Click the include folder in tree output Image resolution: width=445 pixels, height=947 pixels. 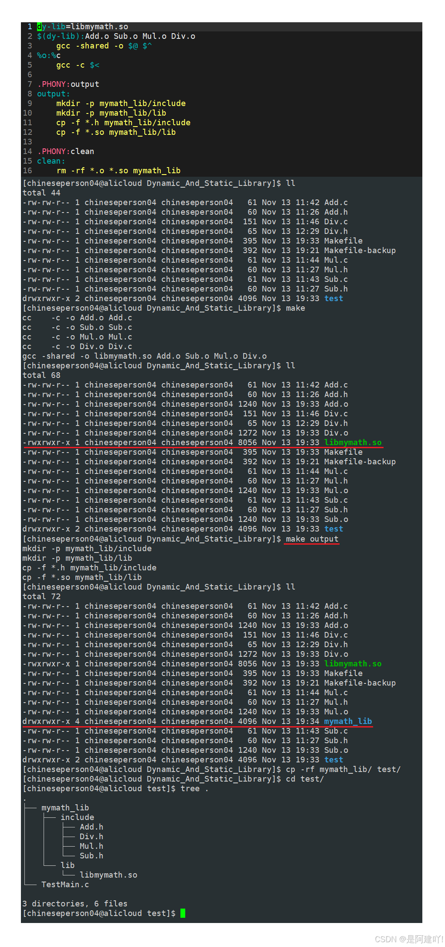77,817
